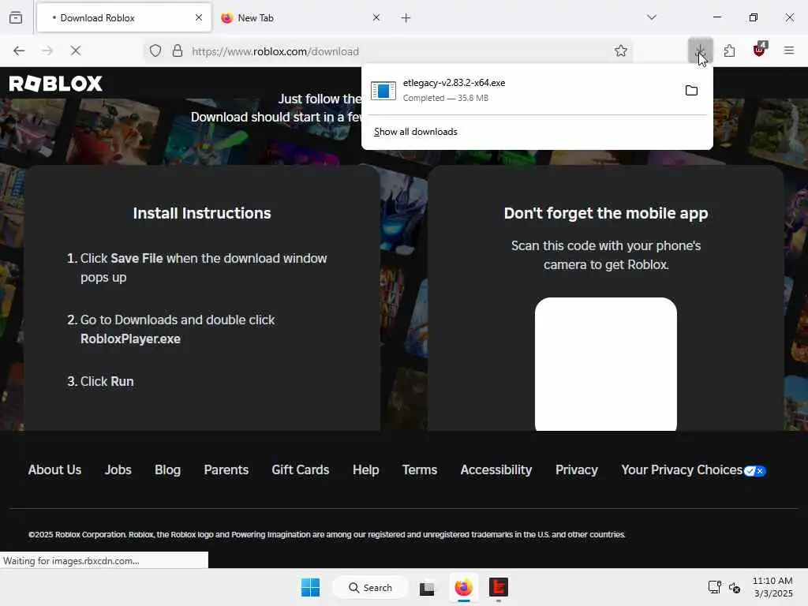View site security padlock info

coord(178,50)
